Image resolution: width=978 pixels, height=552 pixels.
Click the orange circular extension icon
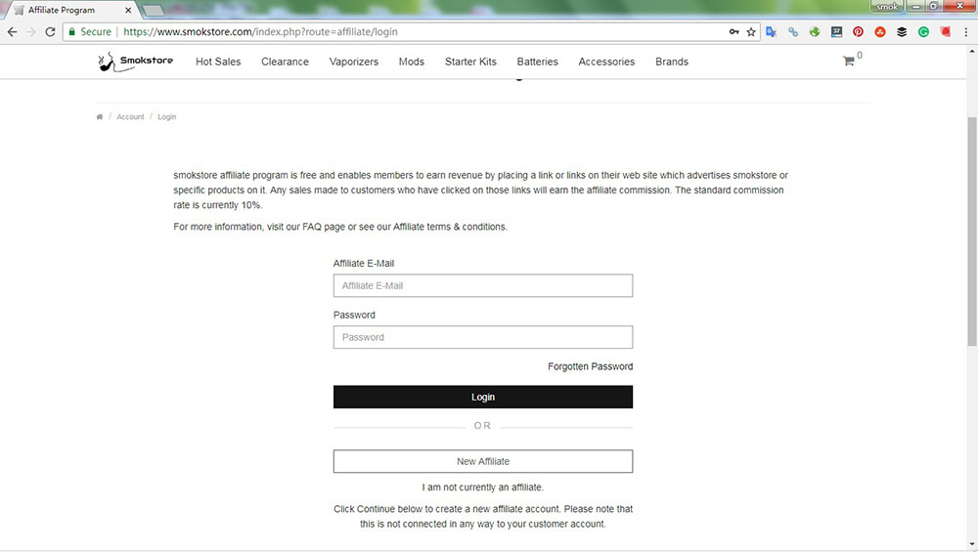(880, 32)
